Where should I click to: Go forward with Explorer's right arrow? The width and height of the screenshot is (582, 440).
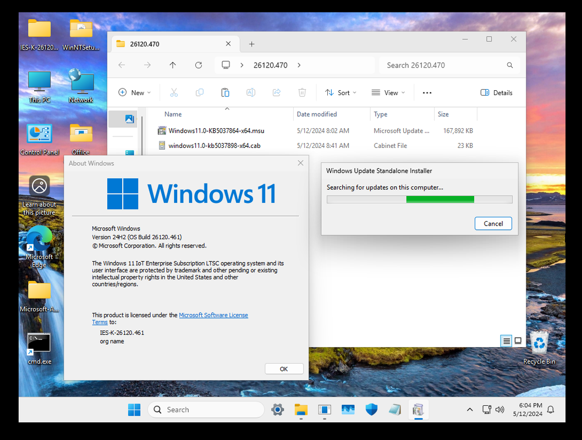click(x=147, y=65)
